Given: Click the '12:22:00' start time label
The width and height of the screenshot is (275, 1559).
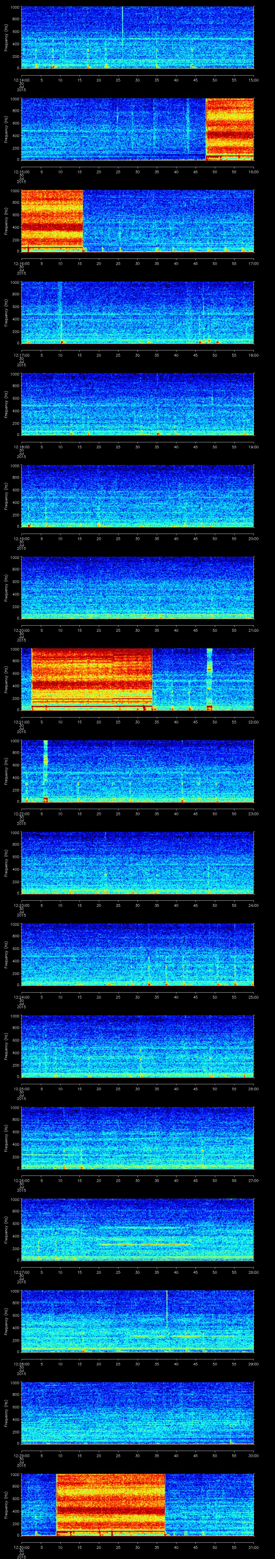Looking at the screenshot, I should (21, 813).
